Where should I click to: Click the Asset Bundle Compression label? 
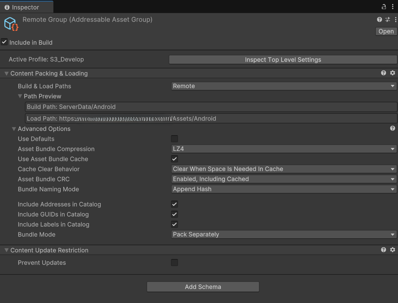(56, 149)
